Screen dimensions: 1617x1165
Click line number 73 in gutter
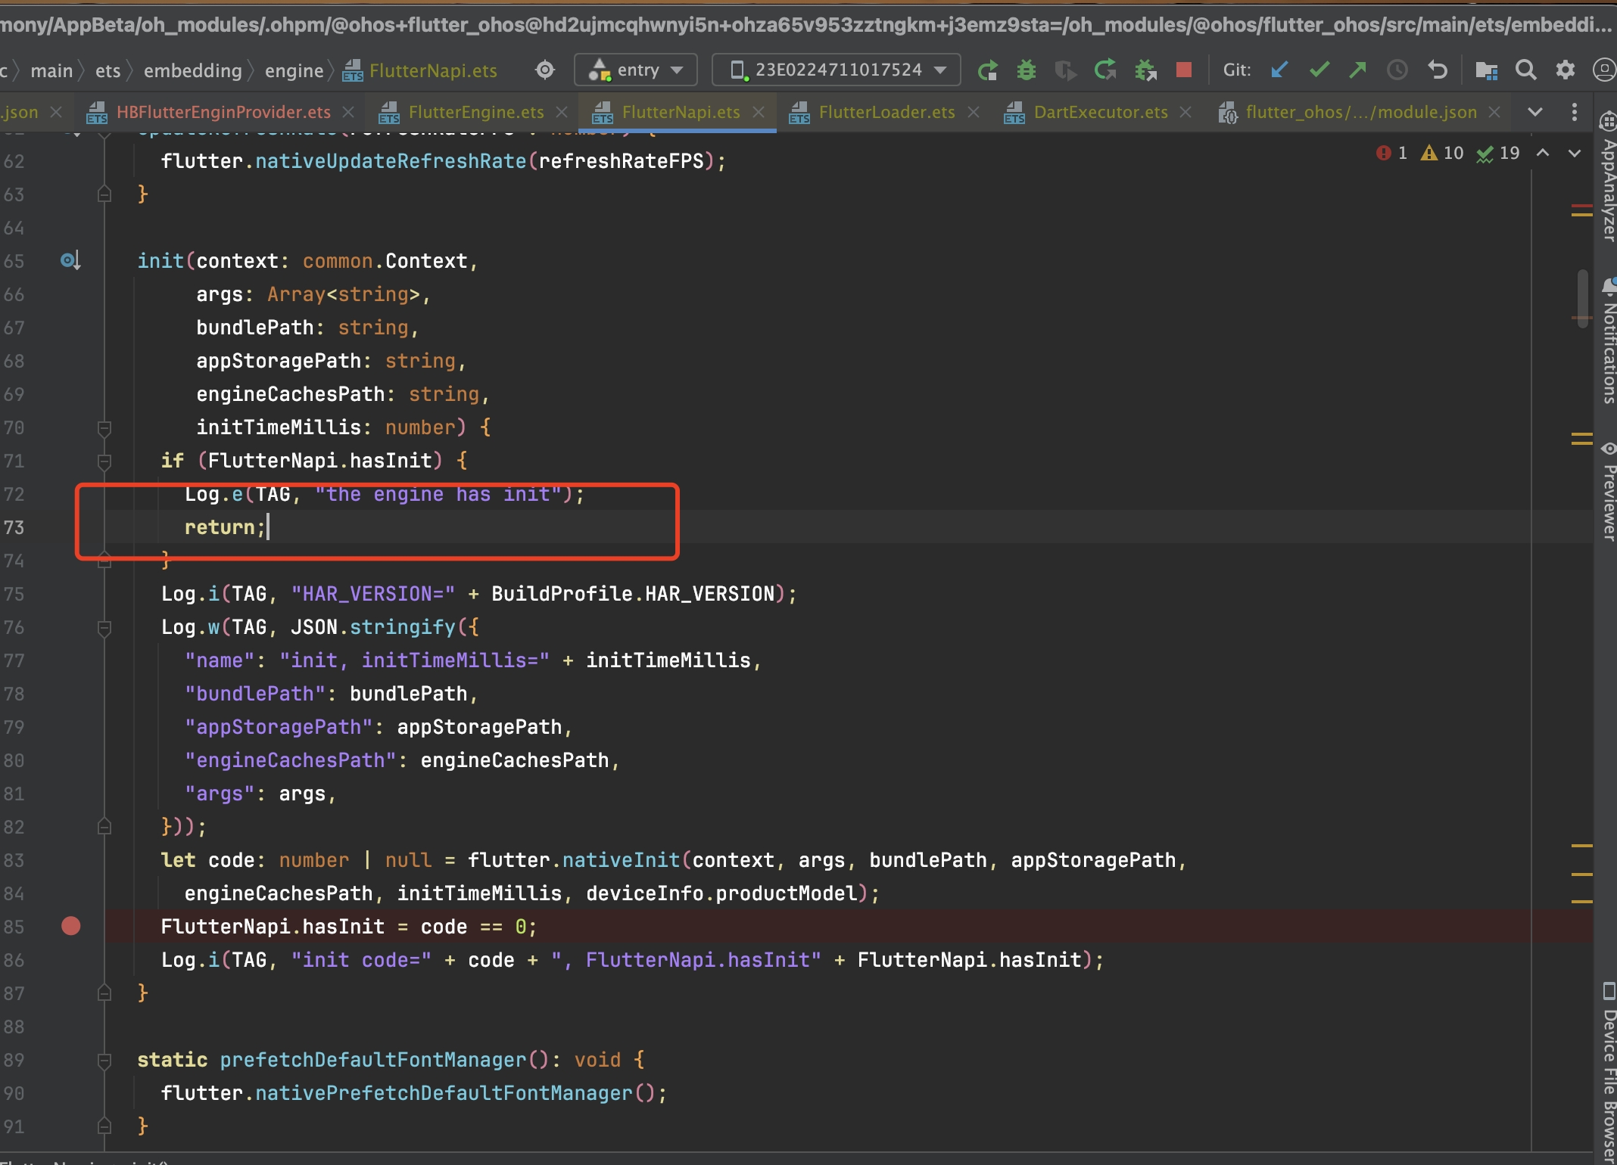pyautogui.click(x=14, y=527)
